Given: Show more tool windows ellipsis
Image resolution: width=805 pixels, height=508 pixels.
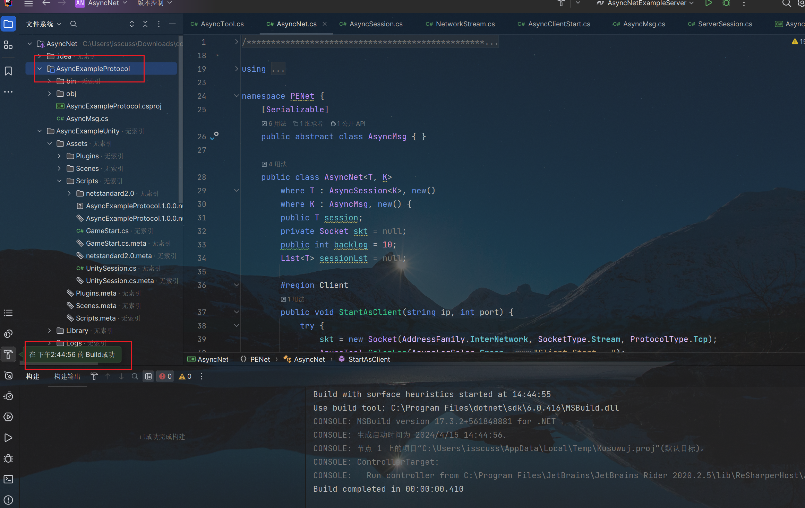Looking at the screenshot, I should click(8, 92).
